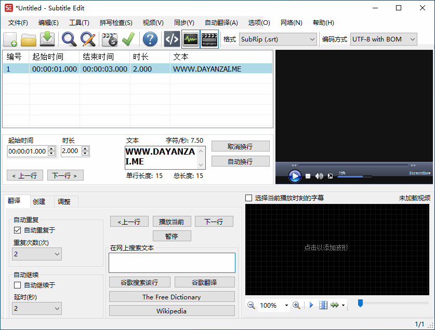Open Visual sync clapperboard-clock icon
435x330 pixels.
coord(110,39)
